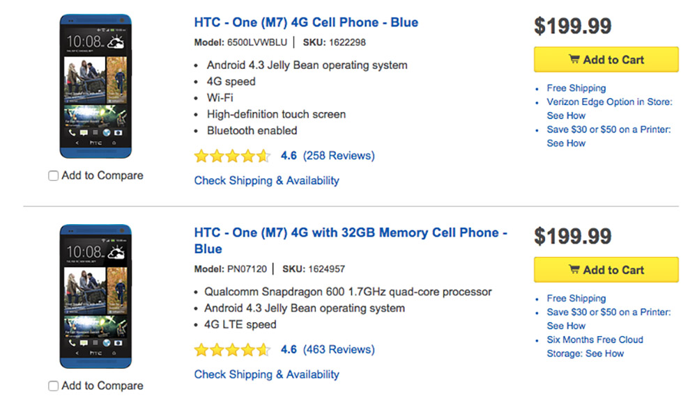Screen dimensions: 697x405
Task: Add the 32GB HTC One to cart
Action: [606, 270]
